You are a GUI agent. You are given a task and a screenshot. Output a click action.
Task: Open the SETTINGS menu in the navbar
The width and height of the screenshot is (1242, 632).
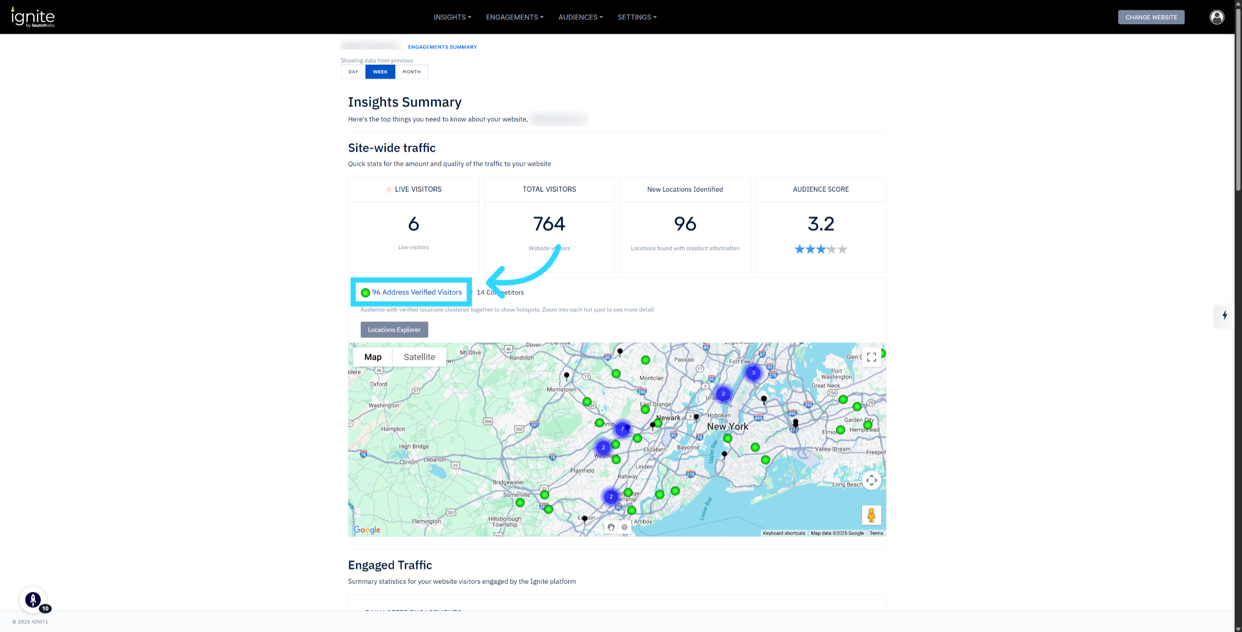point(637,17)
